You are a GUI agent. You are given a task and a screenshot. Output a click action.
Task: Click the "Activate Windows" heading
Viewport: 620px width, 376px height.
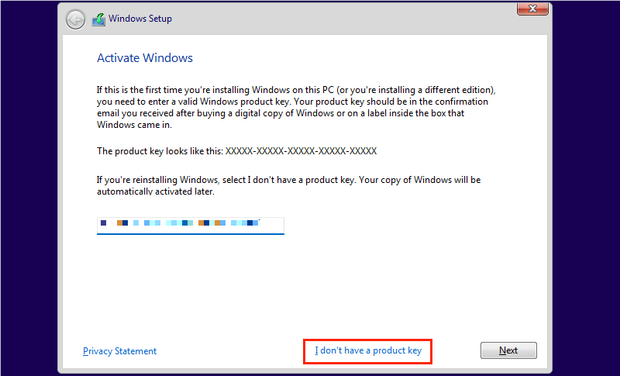(x=145, y=57)
